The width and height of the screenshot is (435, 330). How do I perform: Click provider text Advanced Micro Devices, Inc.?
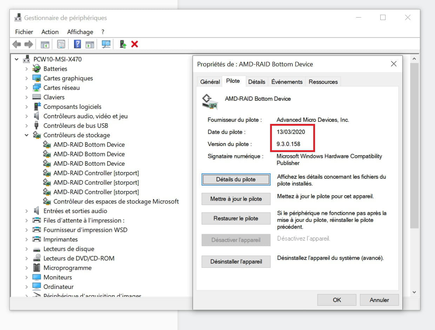pos(313,120)
